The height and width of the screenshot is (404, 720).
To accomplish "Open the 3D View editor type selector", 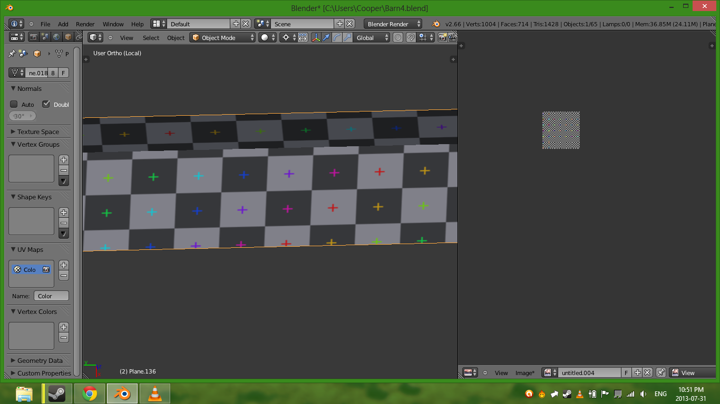I will (x=95, y=37).
